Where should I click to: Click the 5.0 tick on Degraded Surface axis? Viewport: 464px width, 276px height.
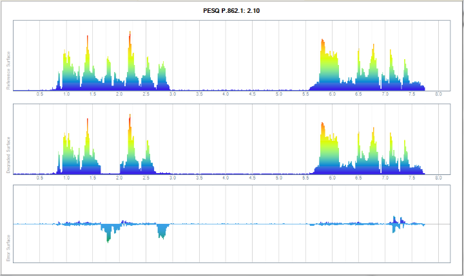click(279, 178)
